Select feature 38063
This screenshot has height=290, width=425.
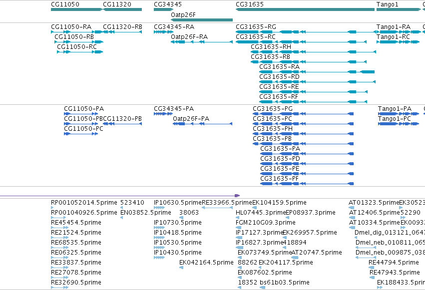(x=181, y=218)
